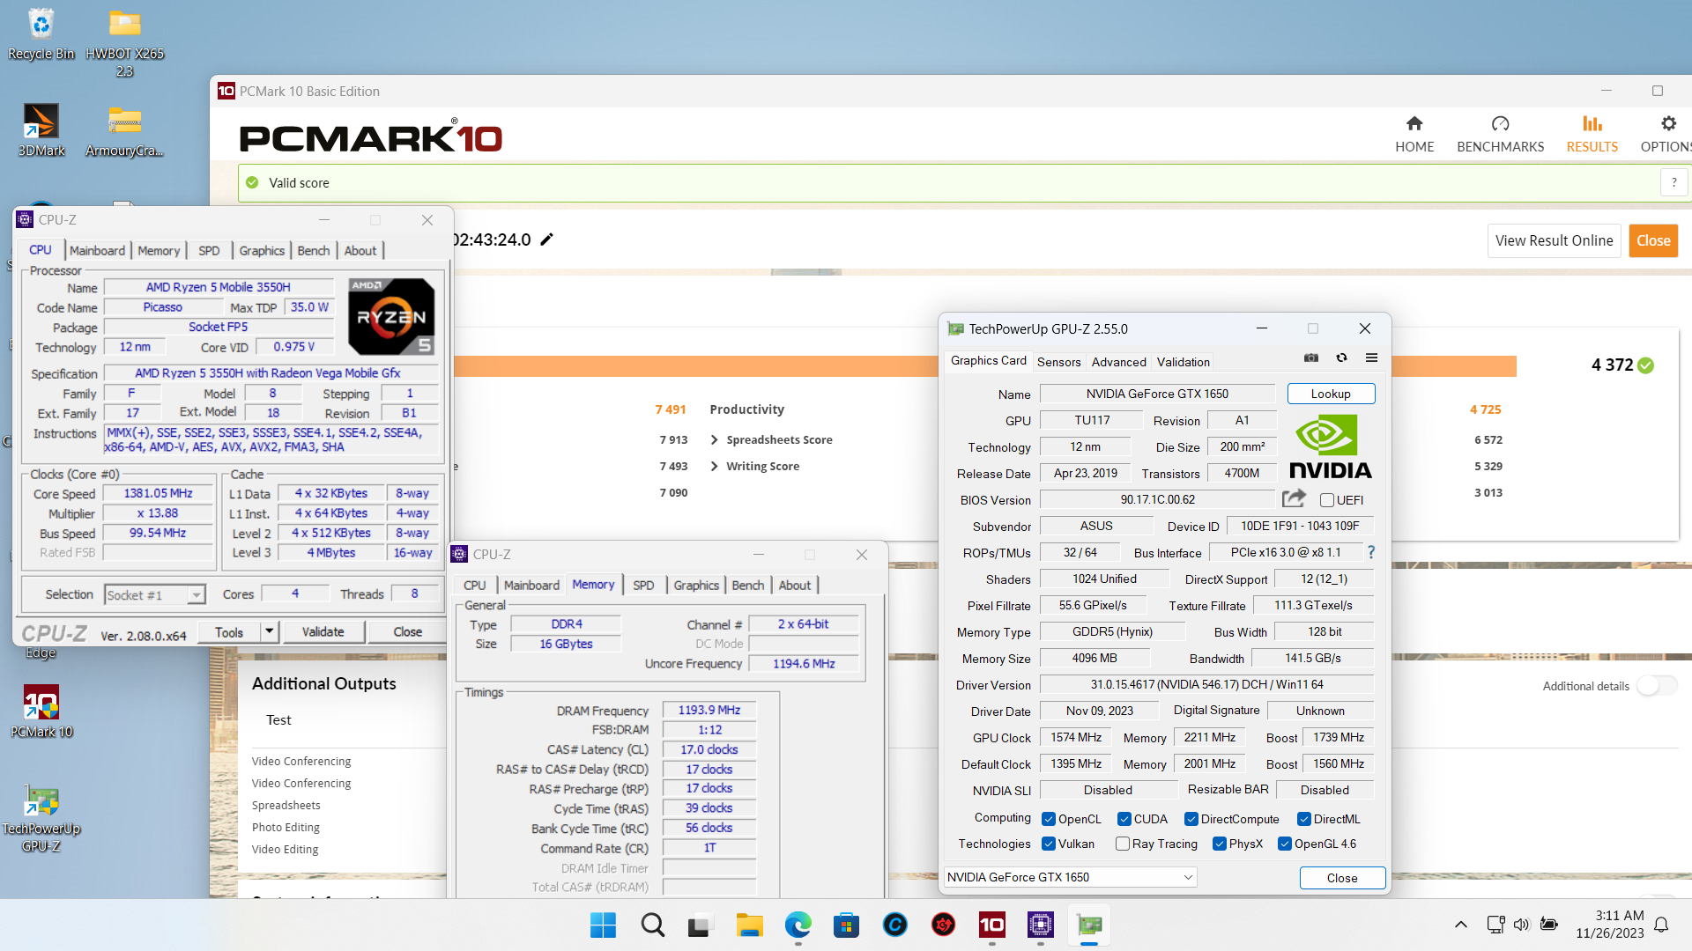Launch 3DMark desktop shortcut

41,130
